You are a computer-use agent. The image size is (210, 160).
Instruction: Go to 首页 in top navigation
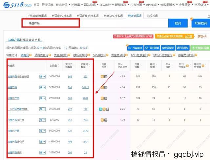pos(36,5)
